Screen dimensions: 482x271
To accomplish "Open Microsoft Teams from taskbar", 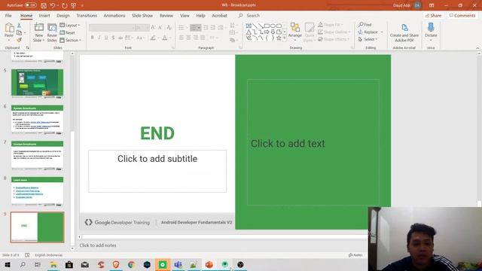I will [x=178, y=264].
